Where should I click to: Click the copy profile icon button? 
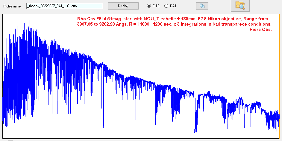202,6
